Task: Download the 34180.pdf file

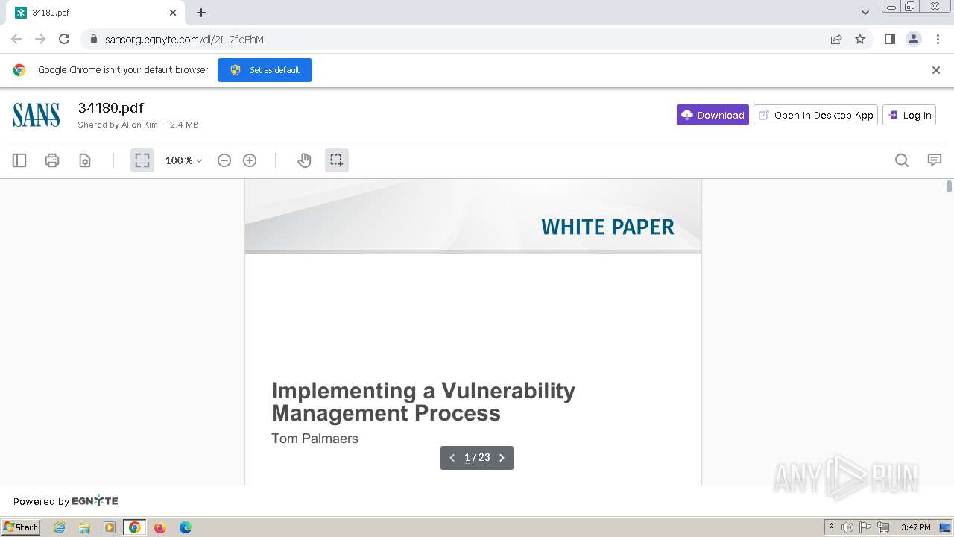Action: [x=713, y=115]
